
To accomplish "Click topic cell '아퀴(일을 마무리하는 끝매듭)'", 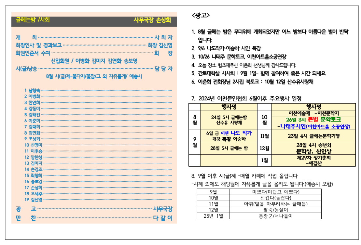I will (x=276, y=204).
